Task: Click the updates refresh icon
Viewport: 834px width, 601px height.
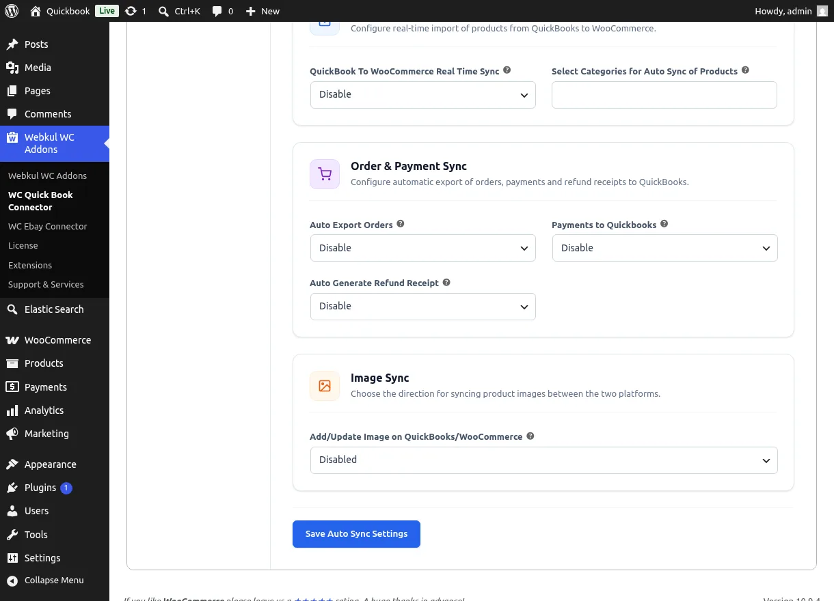Action: (x=131, y=11)
